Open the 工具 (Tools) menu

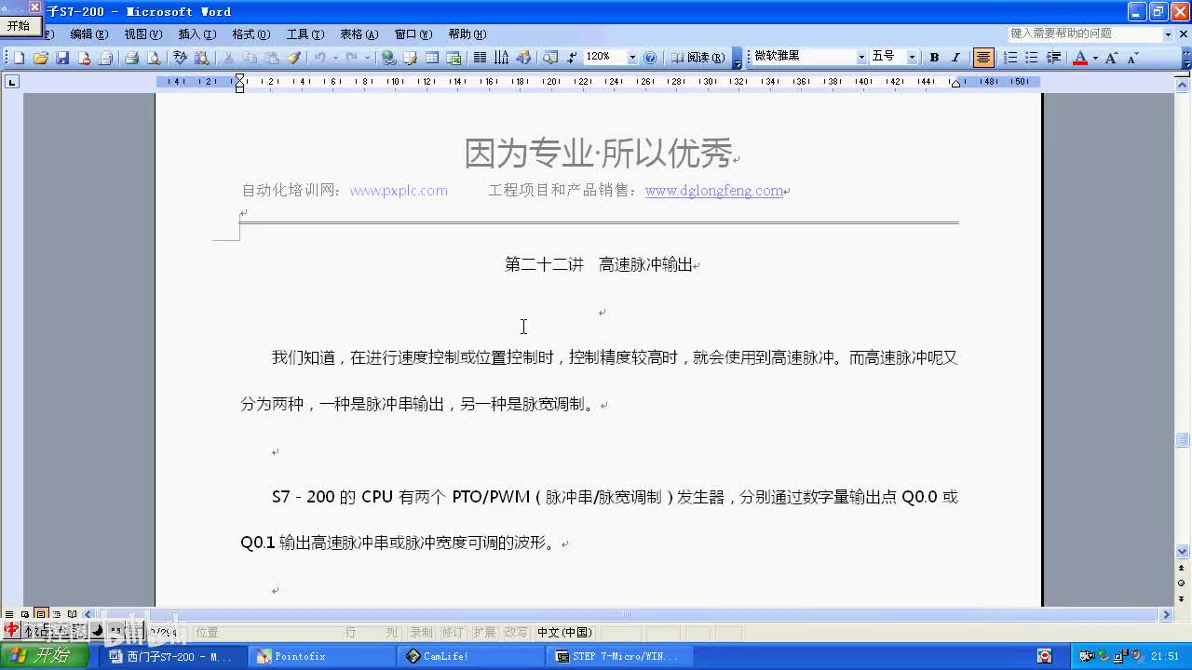(305, 34)
